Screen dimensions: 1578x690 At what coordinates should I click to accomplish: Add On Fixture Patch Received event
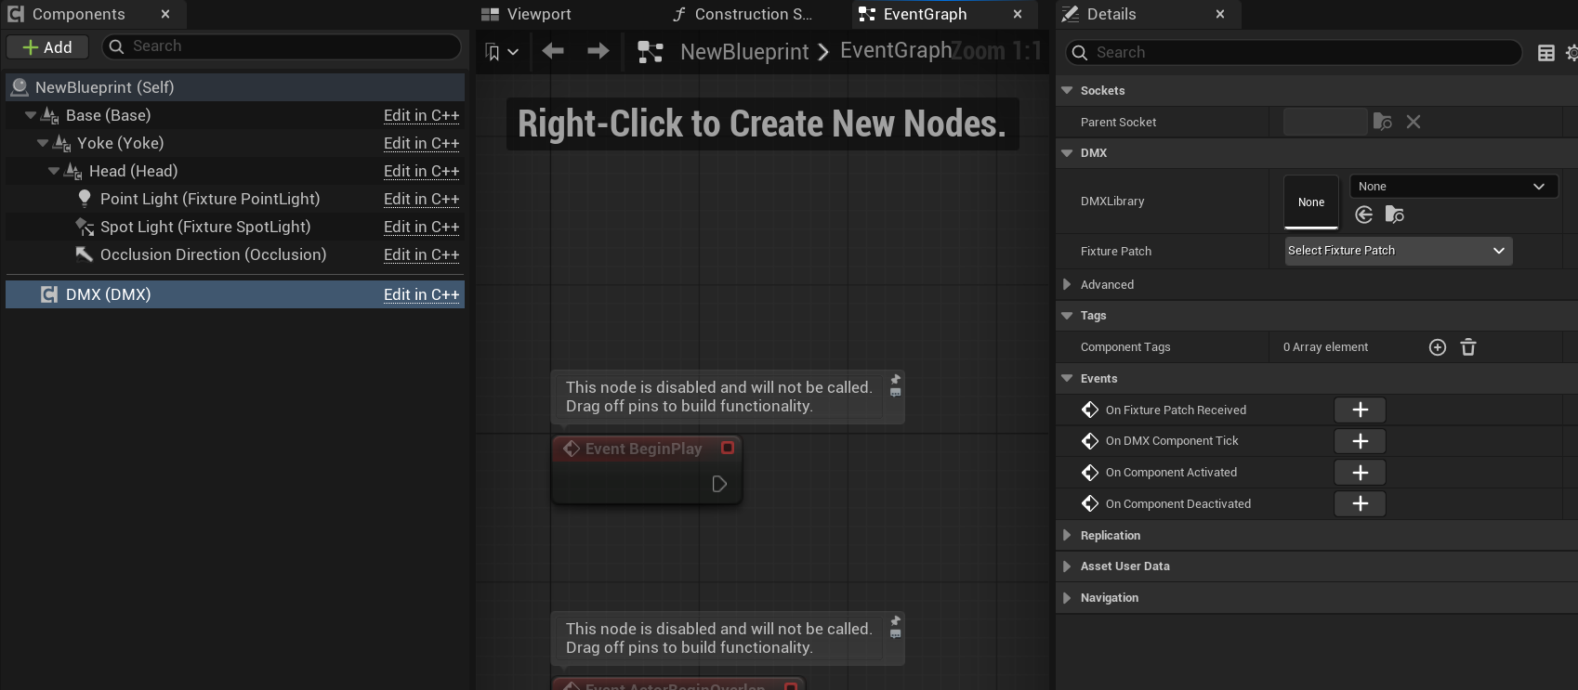[x=1361, y=410]
